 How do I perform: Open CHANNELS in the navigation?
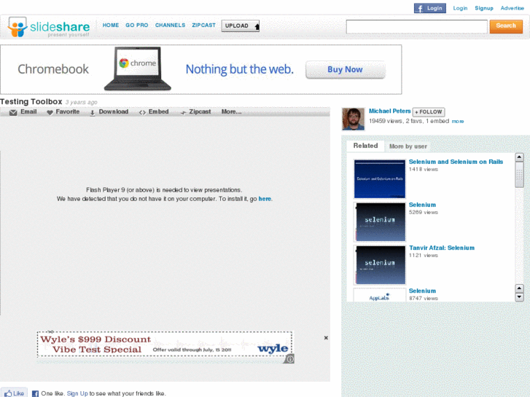(x=170, y=25)
